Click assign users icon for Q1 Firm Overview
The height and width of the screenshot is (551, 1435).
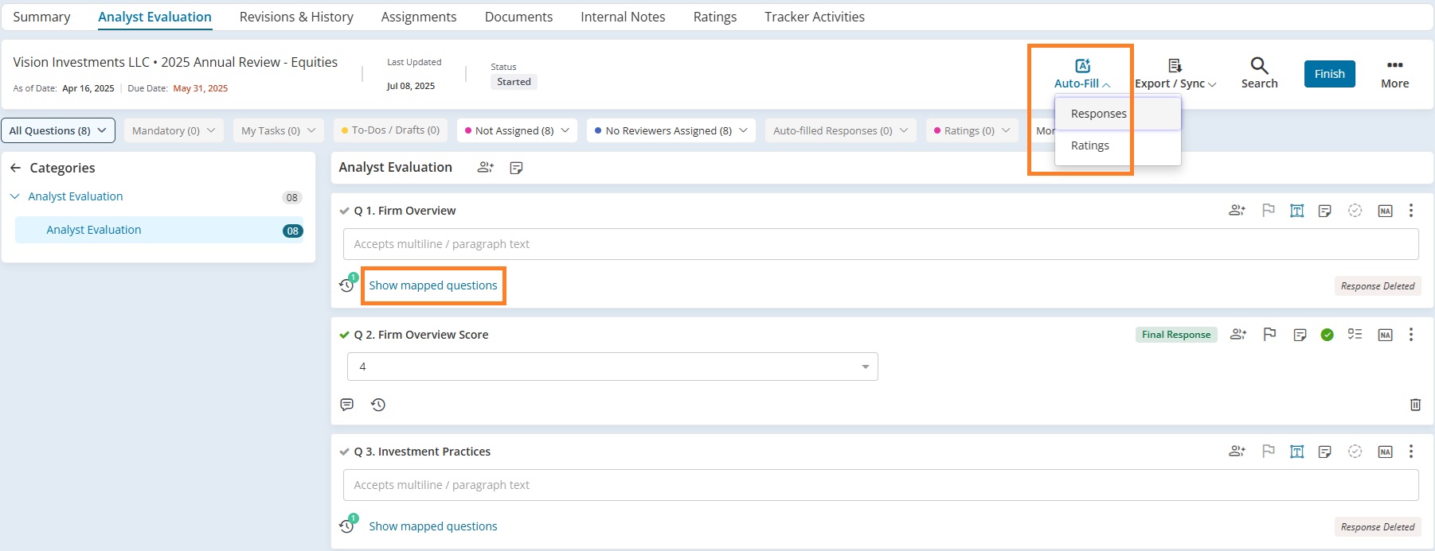tap(1237, 211)
